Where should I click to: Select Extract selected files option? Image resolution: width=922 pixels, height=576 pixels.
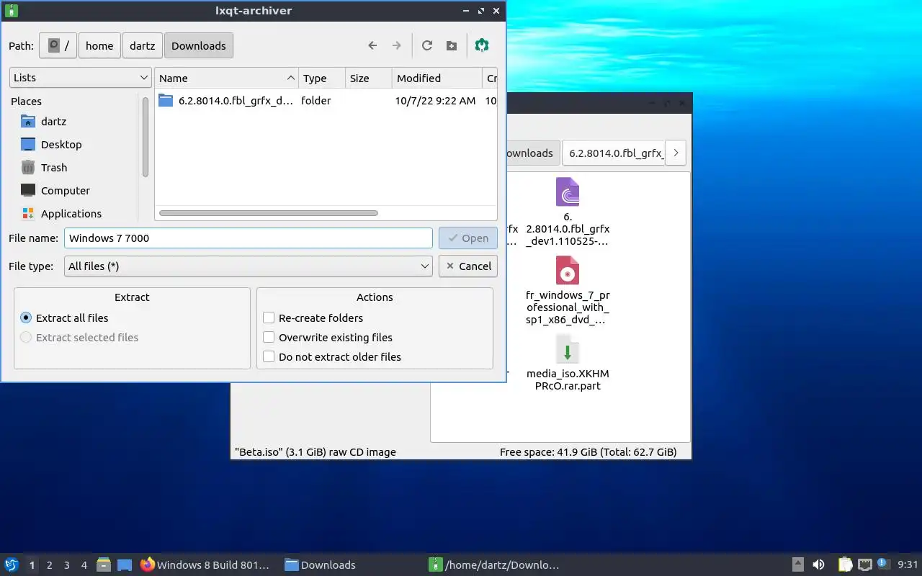coord(79,337)
